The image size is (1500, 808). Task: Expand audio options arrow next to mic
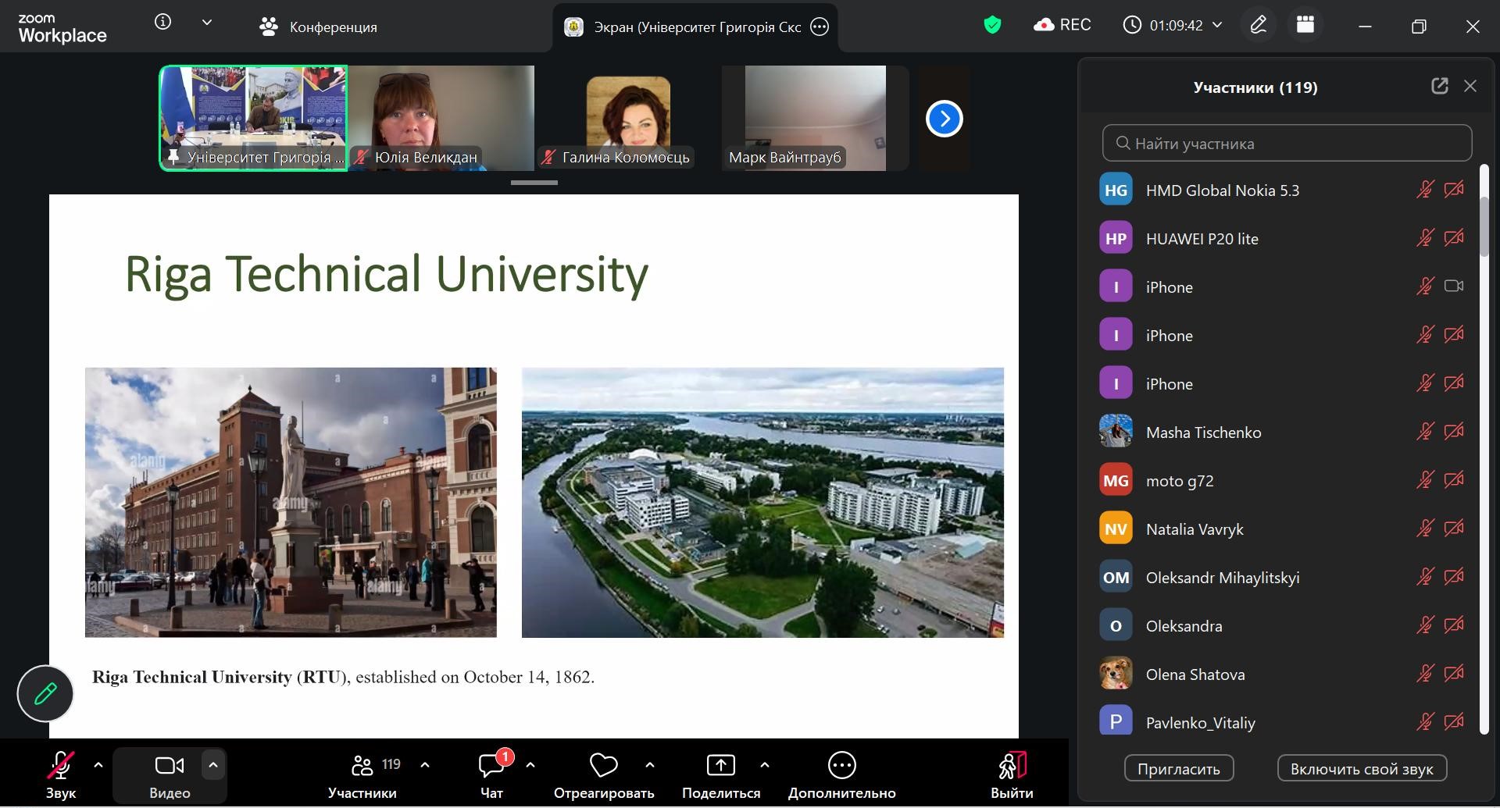(x=98, y=765)
